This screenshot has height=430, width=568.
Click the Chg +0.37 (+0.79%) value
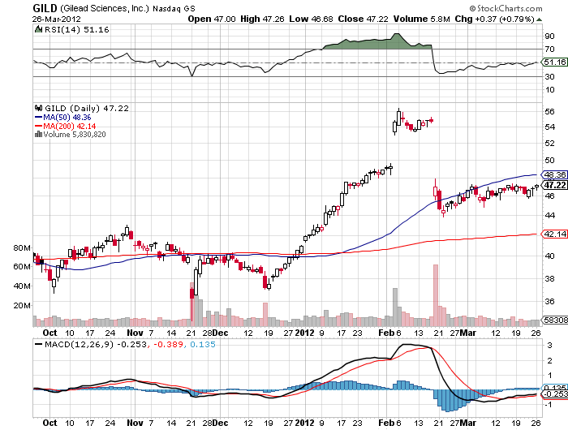pyautogui.click(x=494, y=19)
